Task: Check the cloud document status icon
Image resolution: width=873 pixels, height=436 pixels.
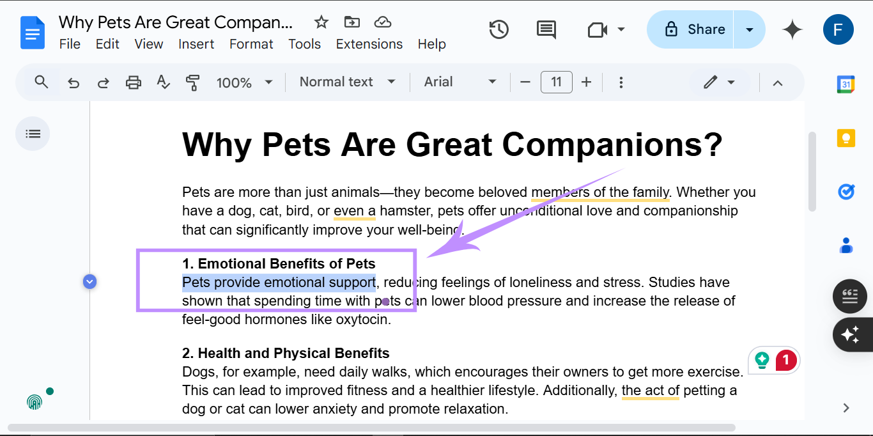Action: [383, 22]
